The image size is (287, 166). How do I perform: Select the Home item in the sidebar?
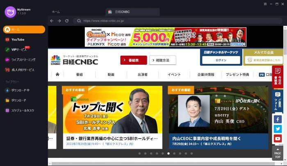24,30
